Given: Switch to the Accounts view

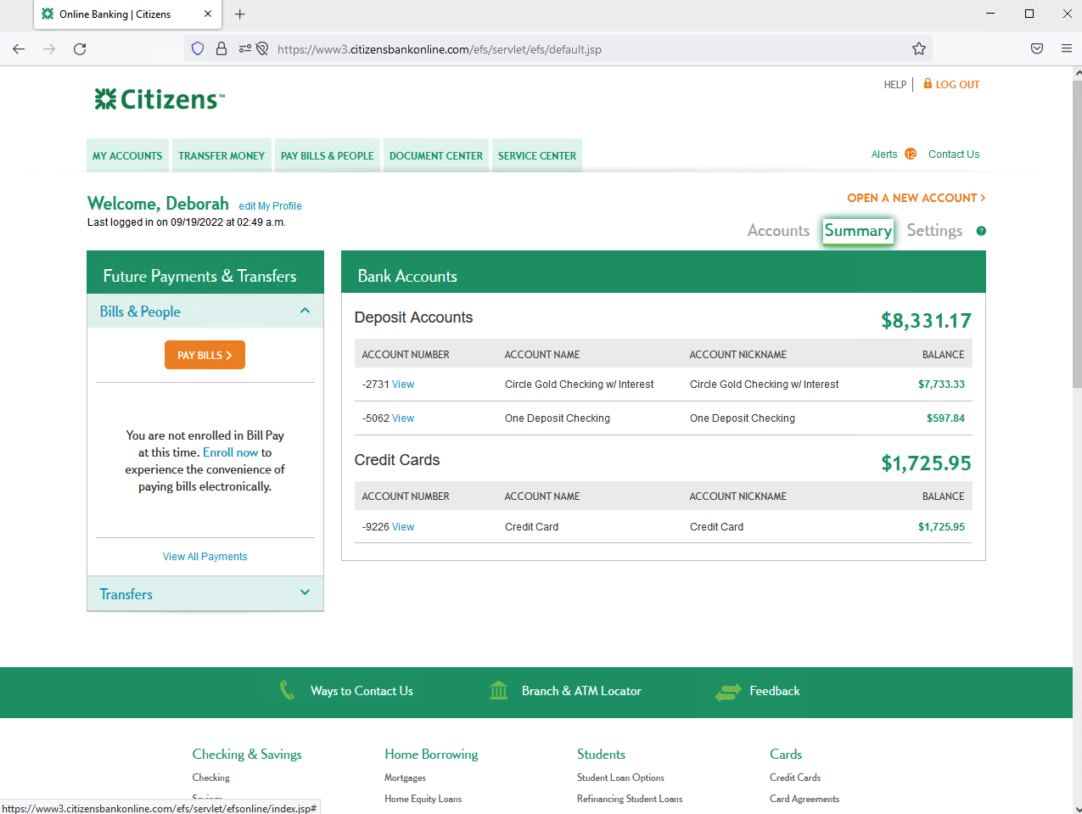Looking at the screenshot, I should pyautogui.click(x=778, y=231).
